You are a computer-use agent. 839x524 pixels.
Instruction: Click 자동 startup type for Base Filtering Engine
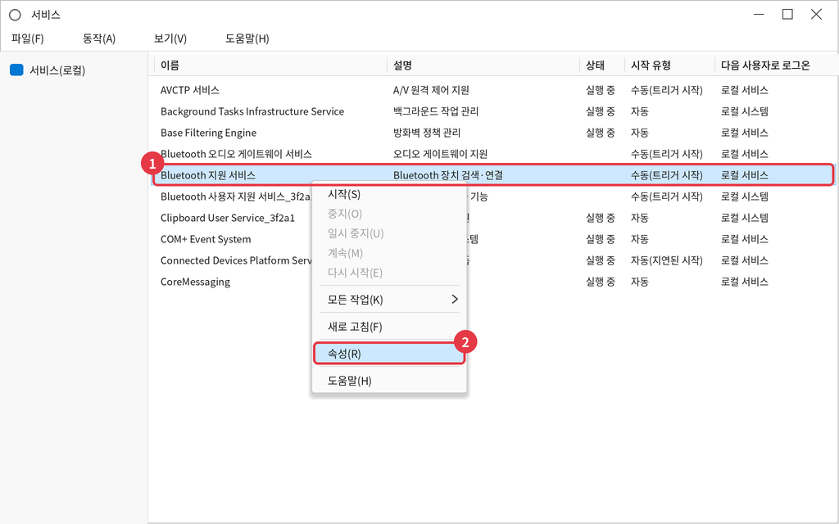[x=640, y=133]
